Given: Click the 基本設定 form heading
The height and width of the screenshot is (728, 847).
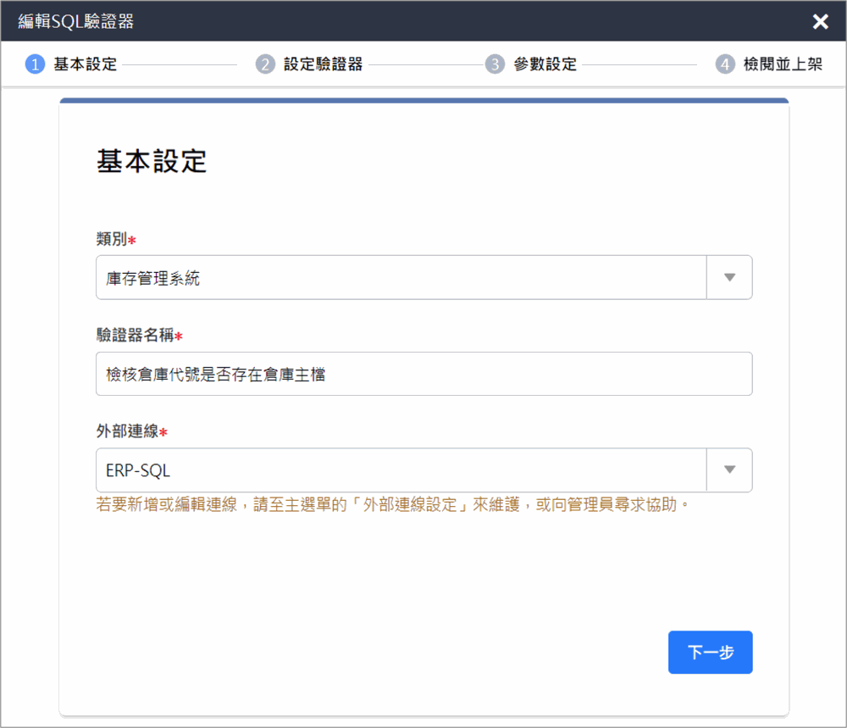Looking at the screenshot, I should 152,161.
